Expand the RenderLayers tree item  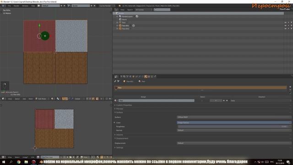pyautogui.click(x=117, y=16)
